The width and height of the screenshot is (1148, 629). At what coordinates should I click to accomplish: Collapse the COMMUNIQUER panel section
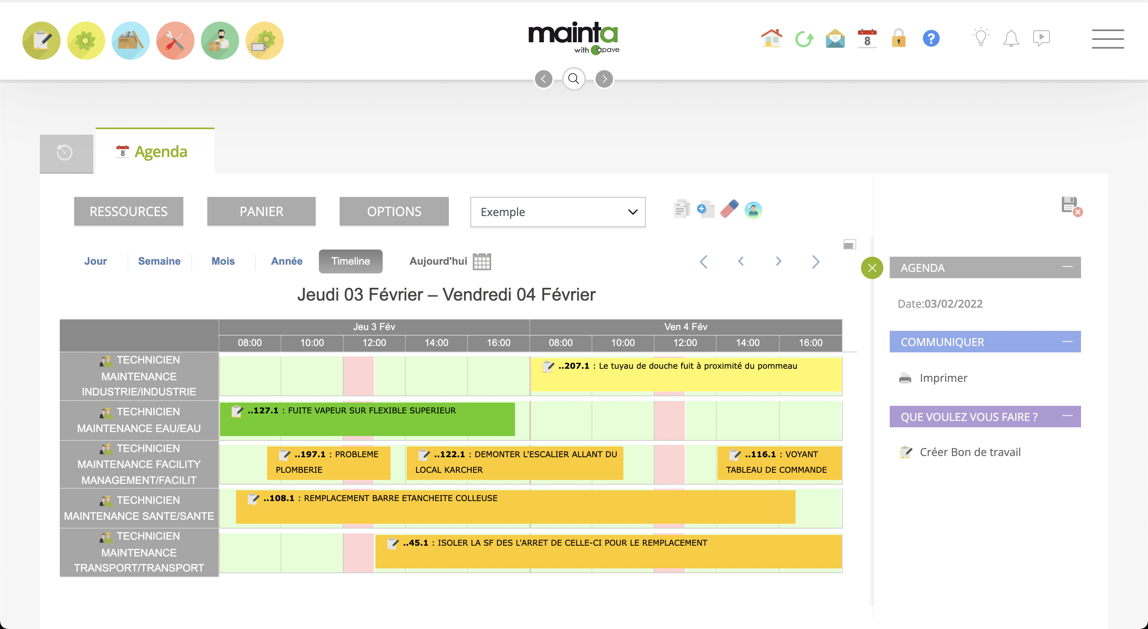click(1067, 342)
